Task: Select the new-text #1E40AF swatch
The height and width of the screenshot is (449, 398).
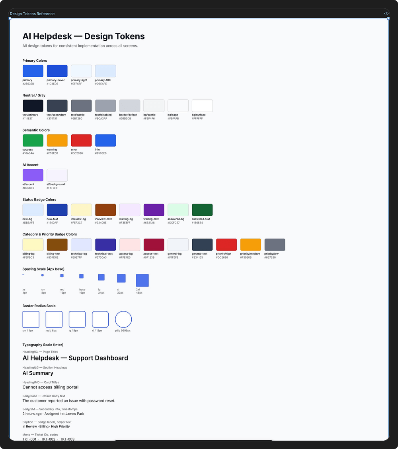Action: point(57,210)
